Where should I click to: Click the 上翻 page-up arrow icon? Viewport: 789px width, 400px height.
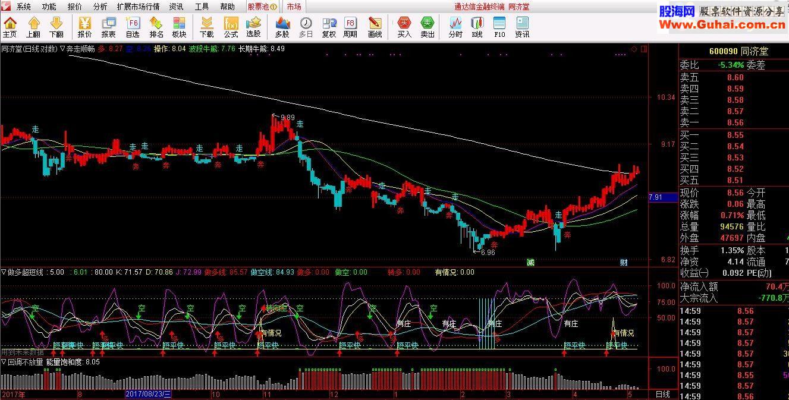33,27
